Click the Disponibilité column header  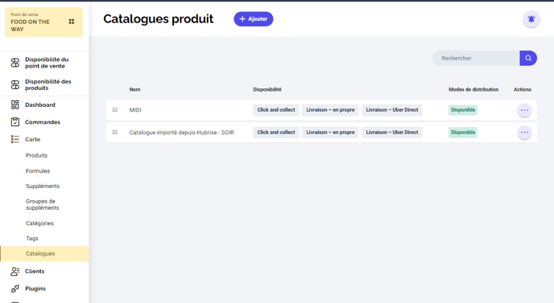tap(267, 89)
